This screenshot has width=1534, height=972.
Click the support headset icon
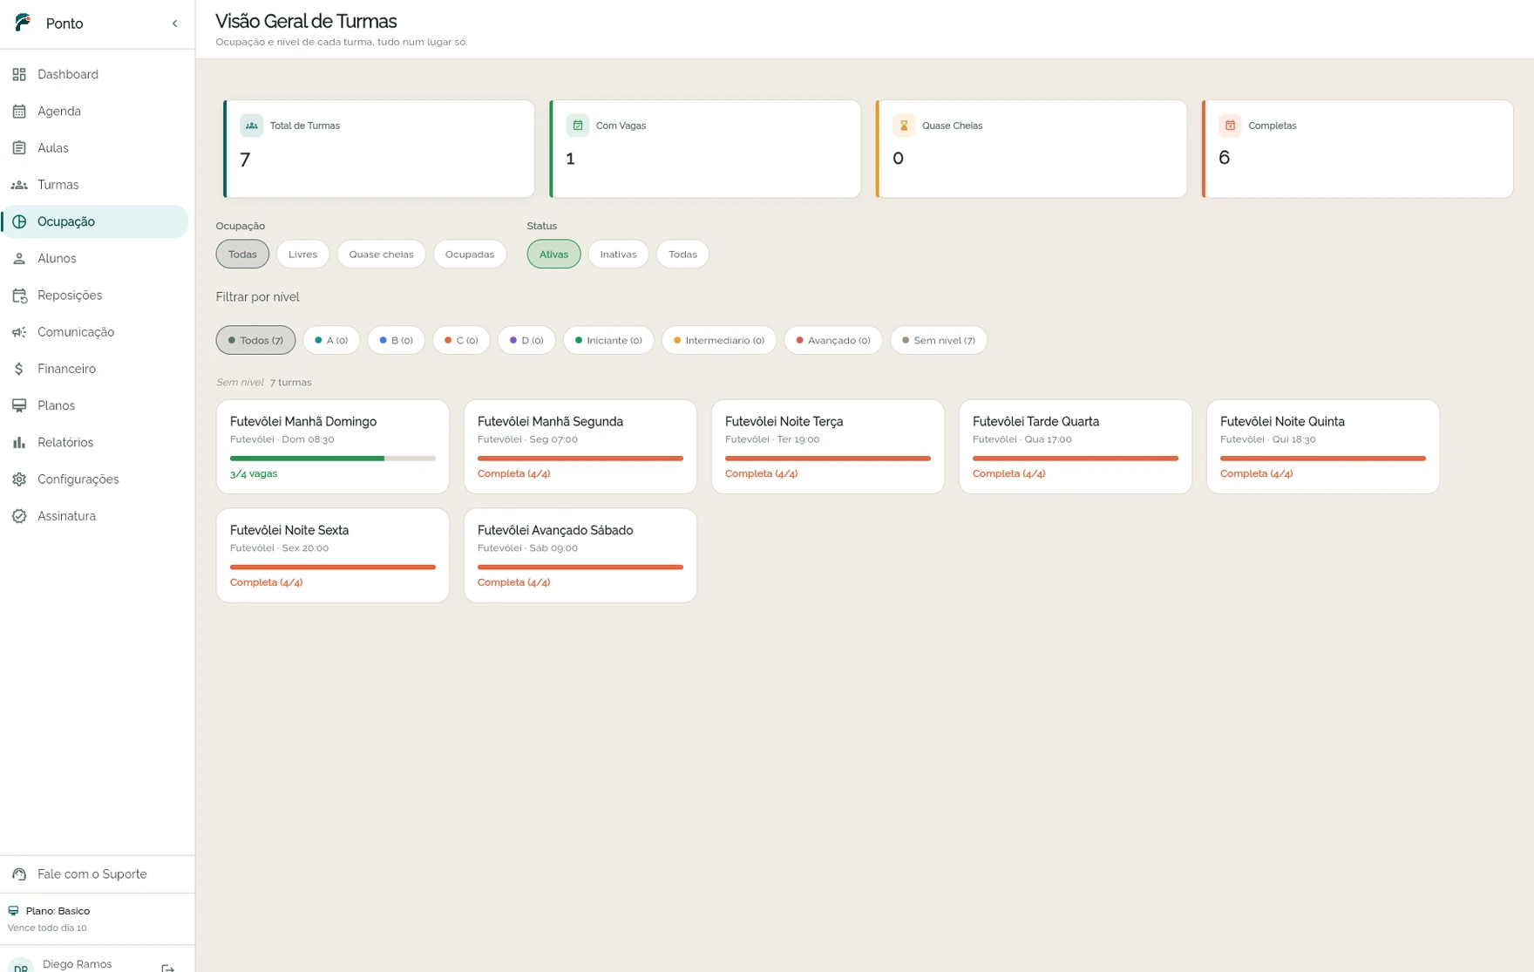[19, 874]
